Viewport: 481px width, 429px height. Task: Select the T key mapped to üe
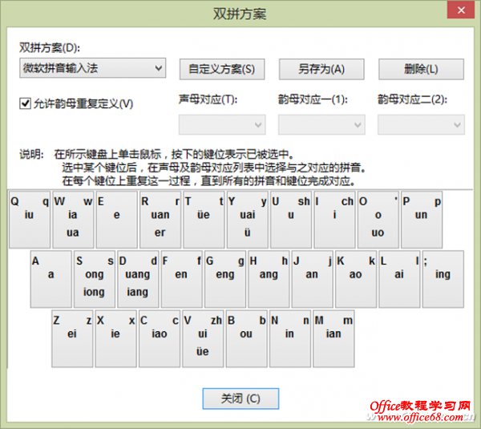(x=204, y=220)
